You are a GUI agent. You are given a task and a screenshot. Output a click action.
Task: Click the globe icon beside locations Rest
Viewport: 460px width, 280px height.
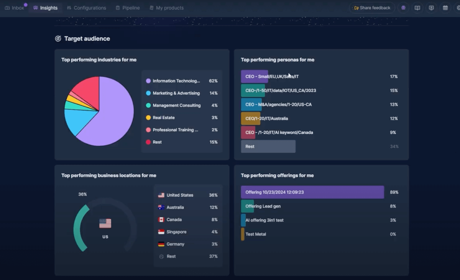tap(161, 257)
